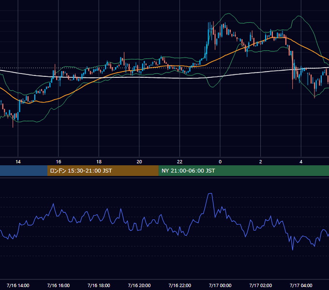
Task: Click the 7/17 02:00 date label
Action: [x=261, y=285]
